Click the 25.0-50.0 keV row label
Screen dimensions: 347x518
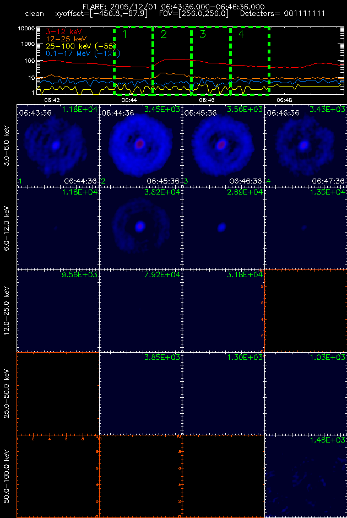pyautogui.click(x=7, y=392)
